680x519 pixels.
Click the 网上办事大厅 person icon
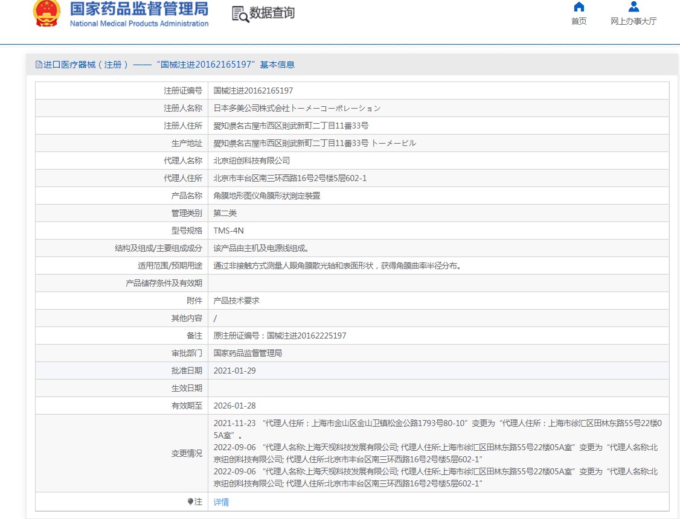click(633, 7)
